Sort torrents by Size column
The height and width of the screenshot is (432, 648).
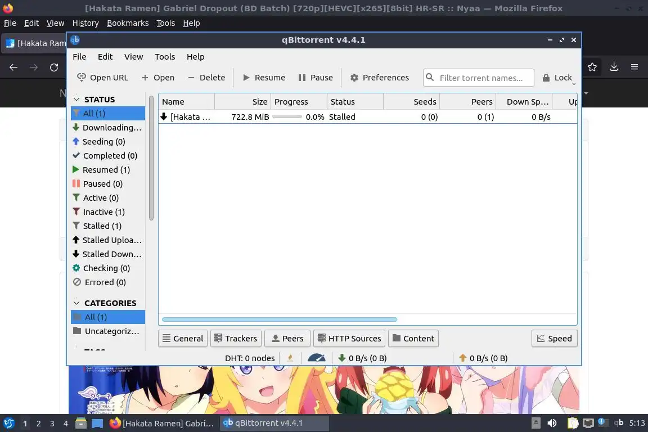tap(242, 102)
